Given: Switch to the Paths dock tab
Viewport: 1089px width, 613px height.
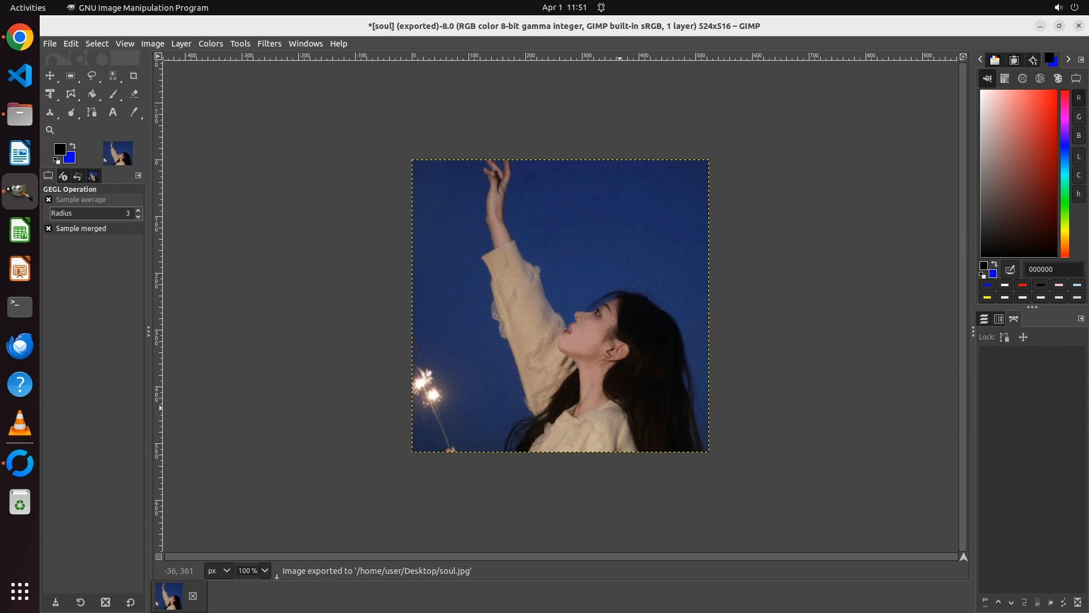Looking at the screenshot, I should 1014,319.
